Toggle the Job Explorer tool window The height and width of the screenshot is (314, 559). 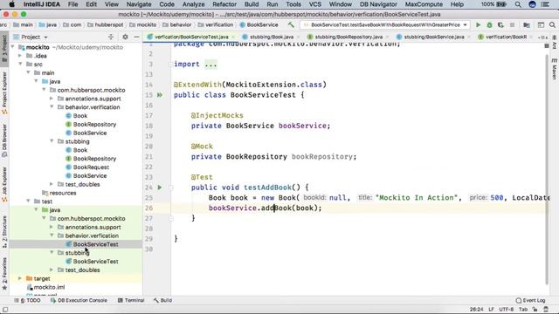[x=4, y=184]
